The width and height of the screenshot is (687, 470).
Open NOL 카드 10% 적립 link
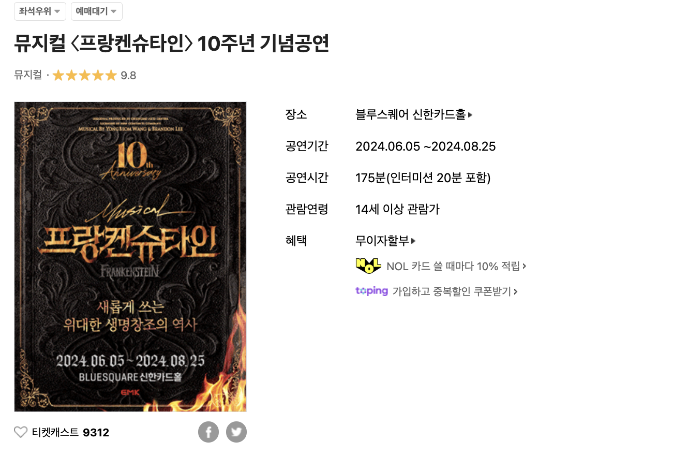pos(453,266)
